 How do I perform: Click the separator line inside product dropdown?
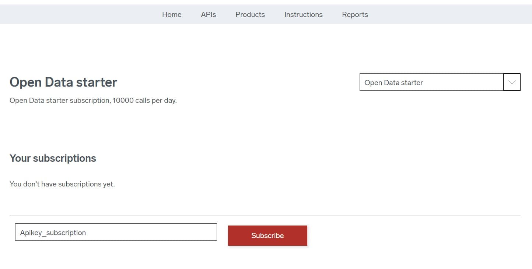coord(503,82)
